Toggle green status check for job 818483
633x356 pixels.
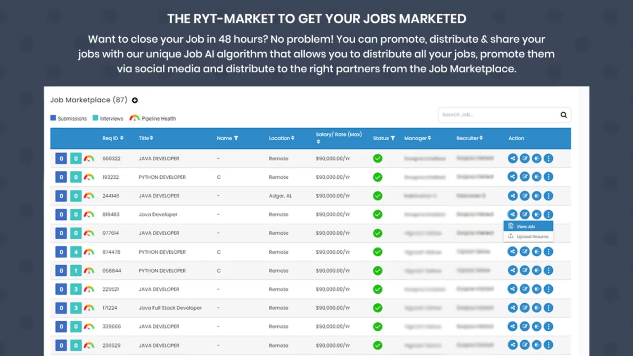(378, 214)
